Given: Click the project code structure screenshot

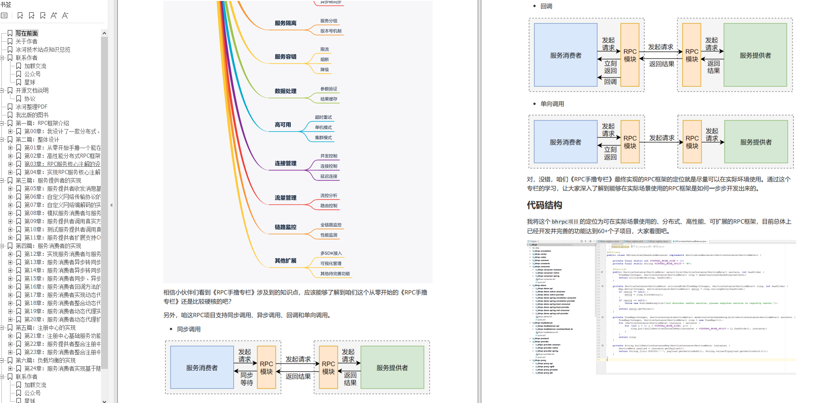Looking at the screenshot, I should [661, 307].
